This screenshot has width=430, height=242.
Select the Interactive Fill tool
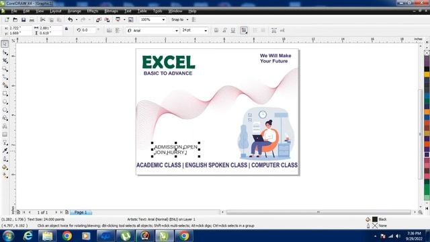tap(5, 175)
